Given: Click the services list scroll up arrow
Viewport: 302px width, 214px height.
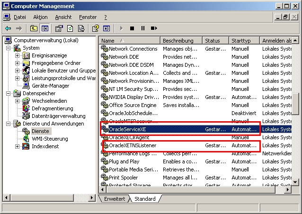Looking at the screenshot, I should tap(295, 40).
